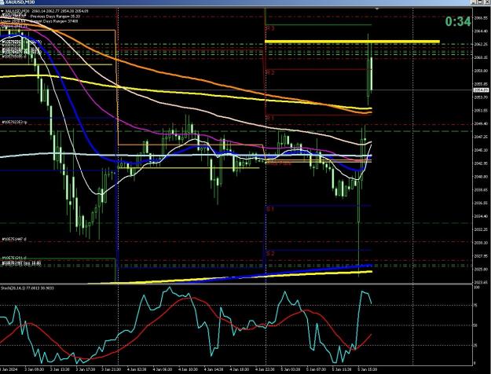Click the 75 level on Stochastic scale
Screen dimensions: 491x374
476,306
